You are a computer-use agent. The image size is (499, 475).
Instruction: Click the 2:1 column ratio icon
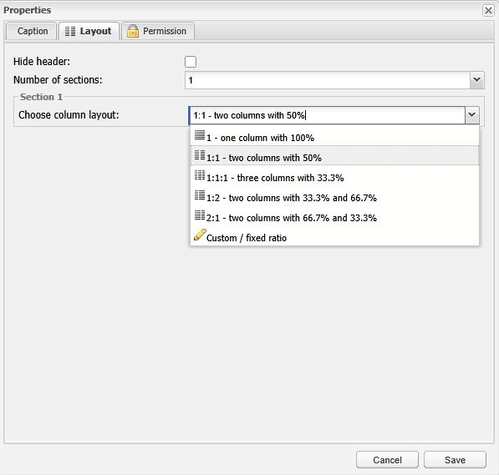click(200, 215)
